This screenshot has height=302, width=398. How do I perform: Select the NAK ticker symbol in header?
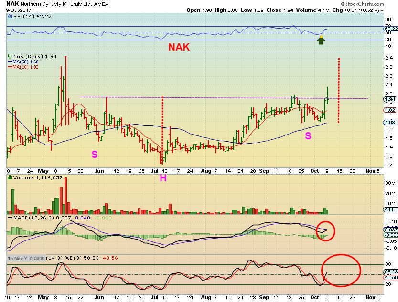coord(13,4)
